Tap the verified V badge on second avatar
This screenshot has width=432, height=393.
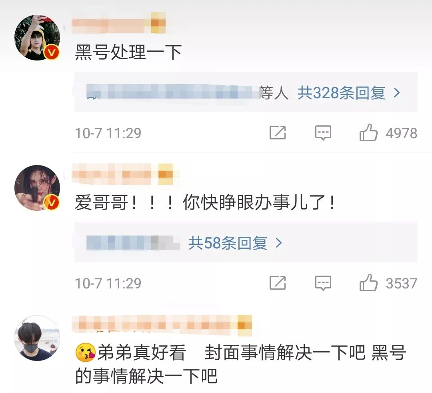pyautogui.click(x=52, y=203)
